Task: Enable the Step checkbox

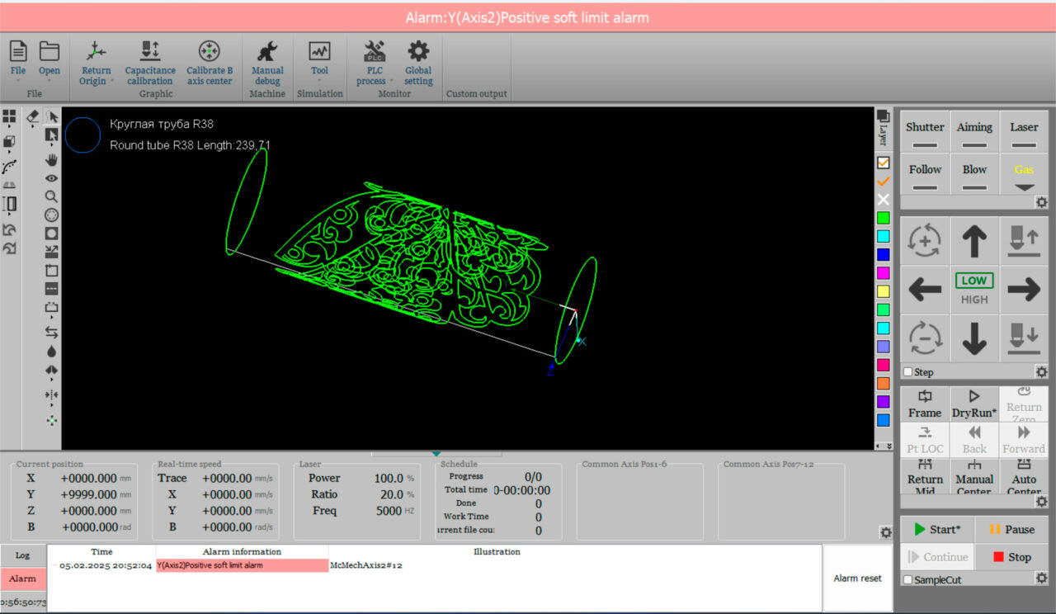Action: 908,372
